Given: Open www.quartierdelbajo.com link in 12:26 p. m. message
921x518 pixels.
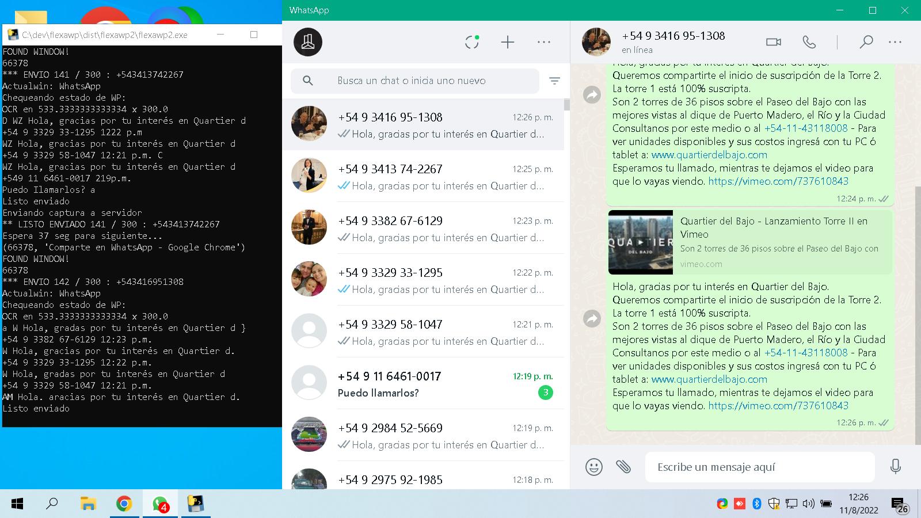Looking at the screenshot, I should click(709, 379).
